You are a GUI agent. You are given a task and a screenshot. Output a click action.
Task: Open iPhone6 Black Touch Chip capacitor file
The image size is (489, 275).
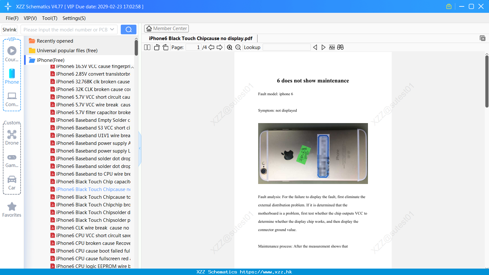90,182
